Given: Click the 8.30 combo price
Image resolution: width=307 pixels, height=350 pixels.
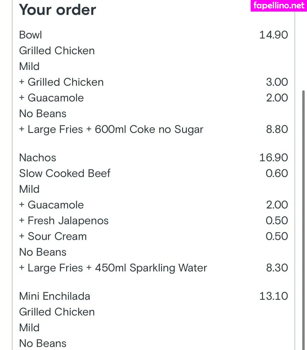Looking at the screenshot, I should point(277,268).
